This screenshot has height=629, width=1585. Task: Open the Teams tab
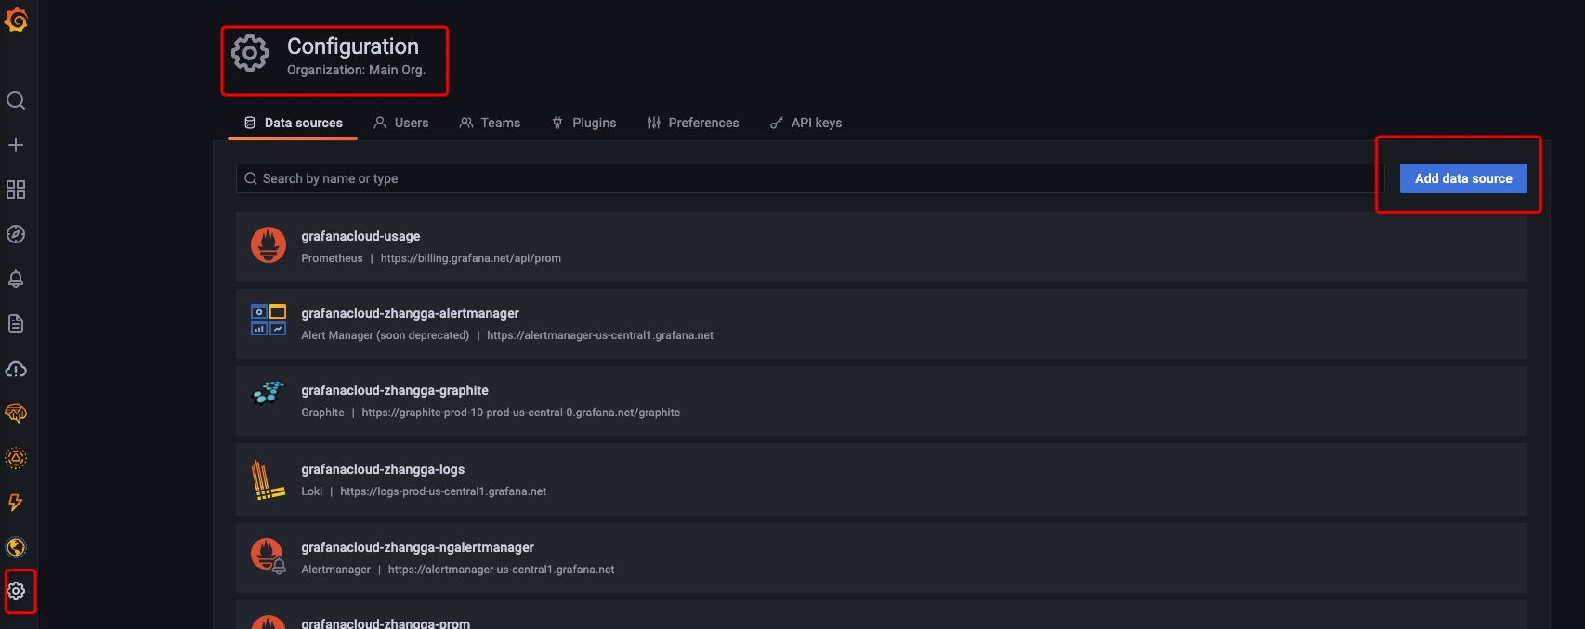[x=490, y=123]
